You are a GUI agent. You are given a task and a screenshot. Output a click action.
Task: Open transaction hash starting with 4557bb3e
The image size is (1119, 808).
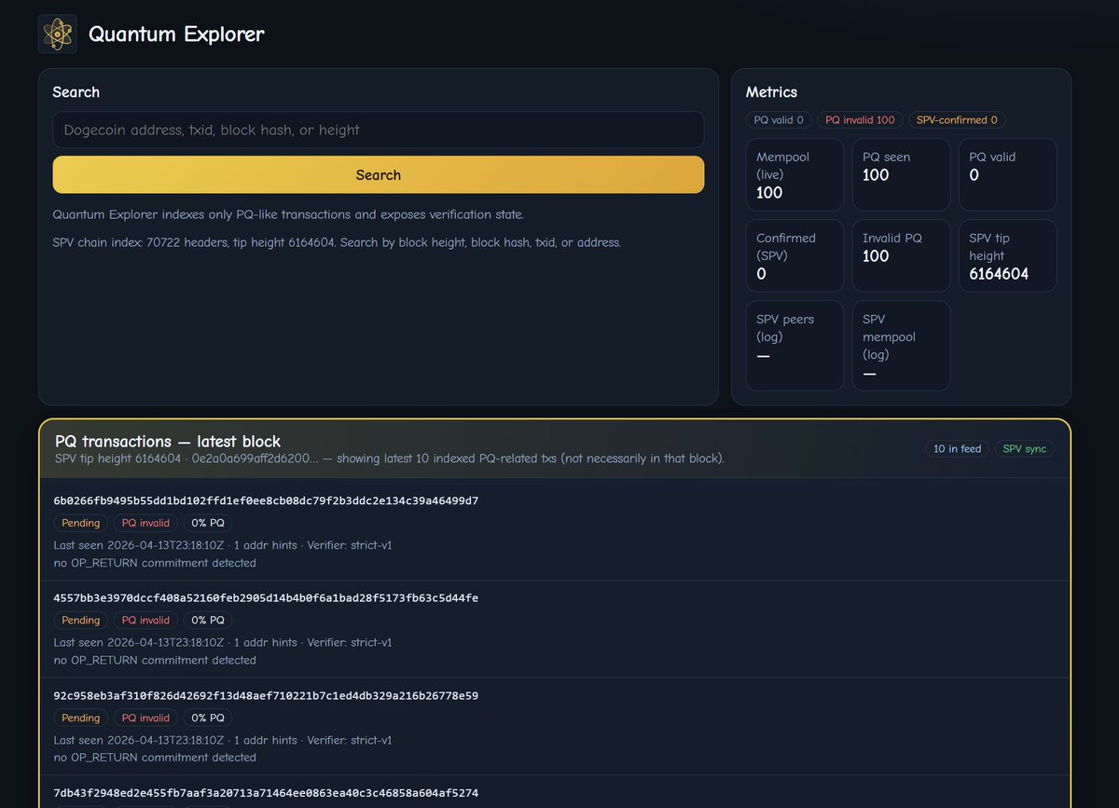point(266,598)
